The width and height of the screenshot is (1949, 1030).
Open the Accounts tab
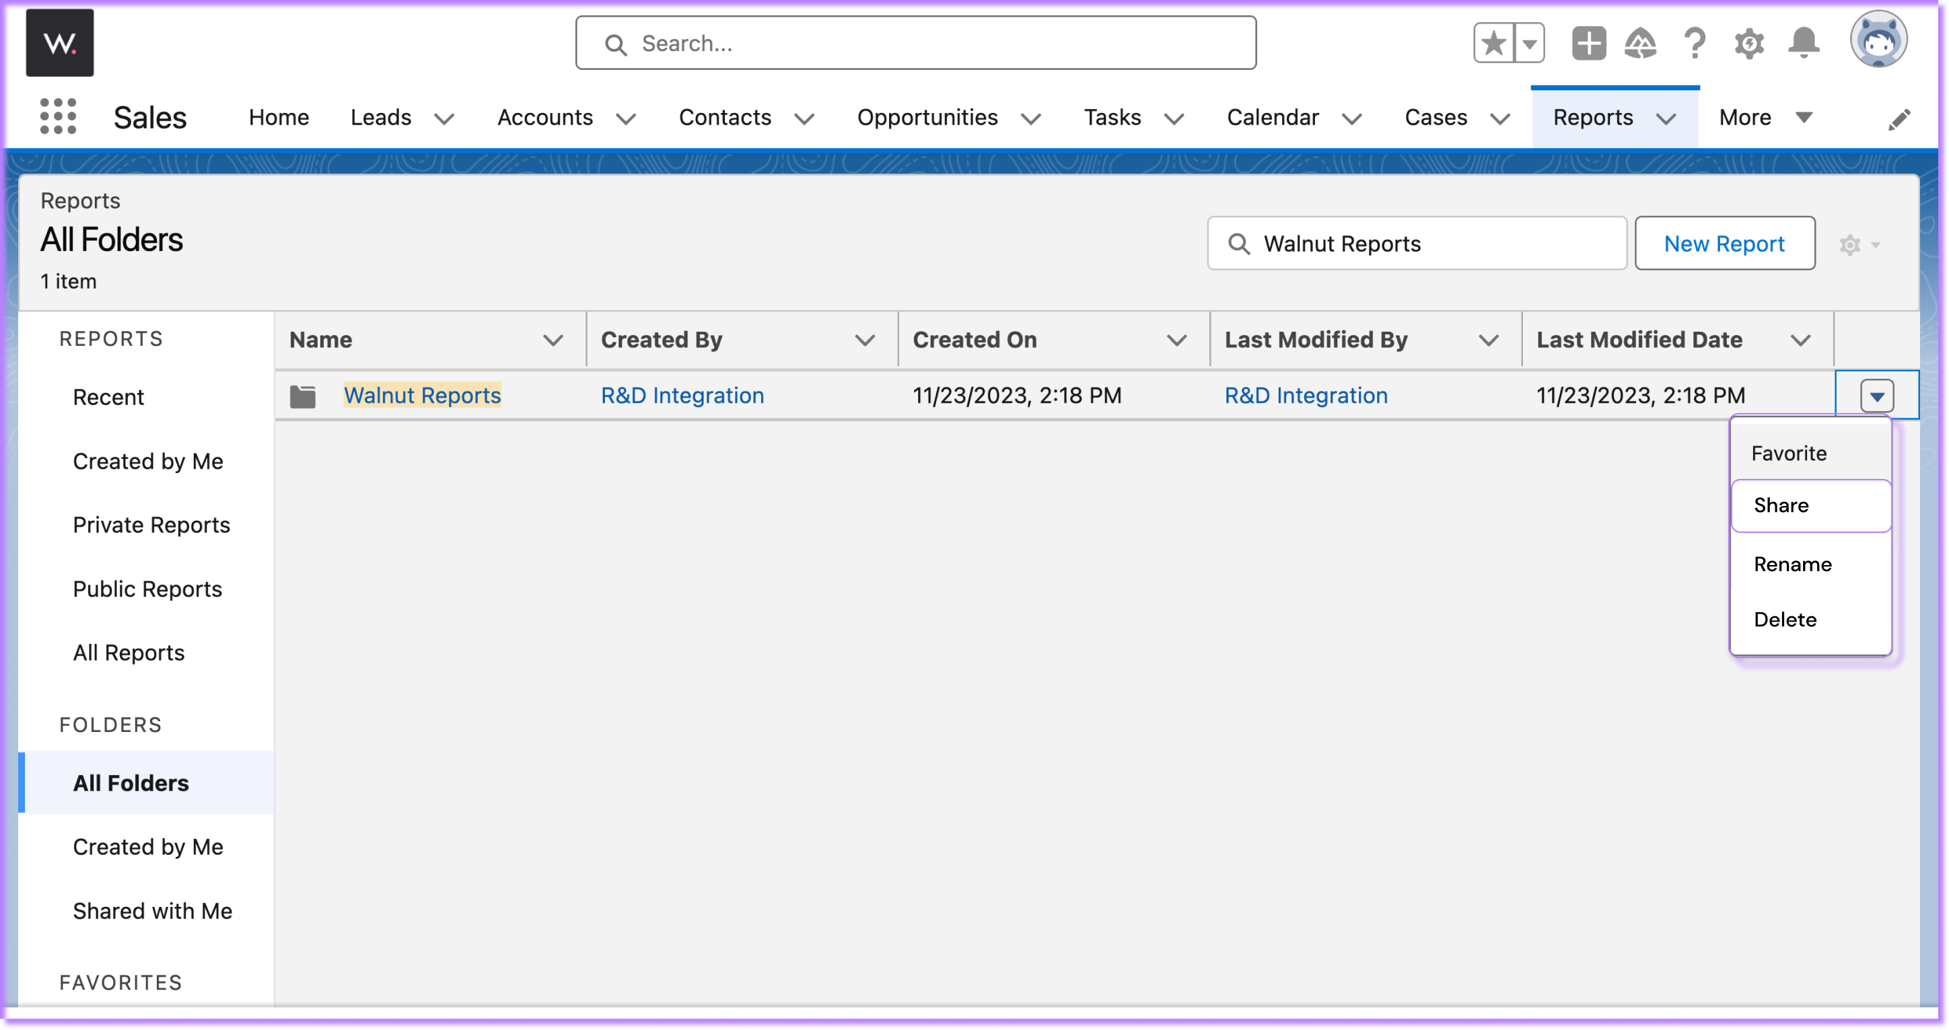(x=544, y=117)
